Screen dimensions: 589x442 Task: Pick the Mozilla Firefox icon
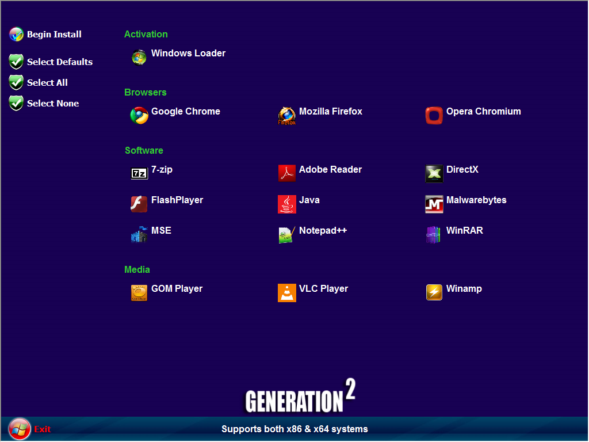coord(287,116)
